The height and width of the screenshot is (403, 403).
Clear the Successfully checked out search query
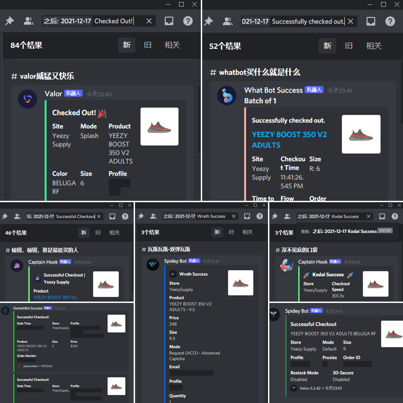[351, 21]
